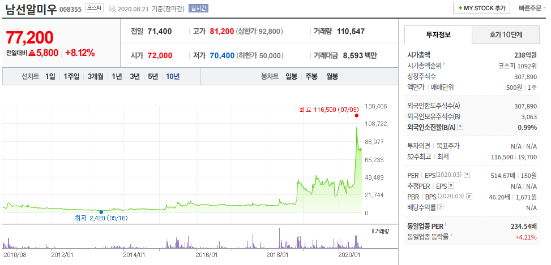Click the help icon beside 추정PER EPS
Image resolution: width=551 pixels, height=265 pixels.
tap(451, 186)
